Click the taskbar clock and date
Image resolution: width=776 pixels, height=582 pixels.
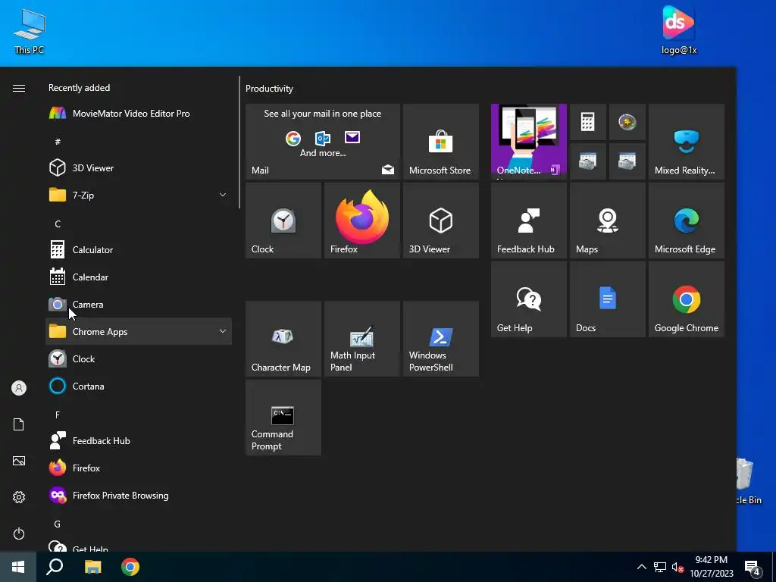coord(712,567)
